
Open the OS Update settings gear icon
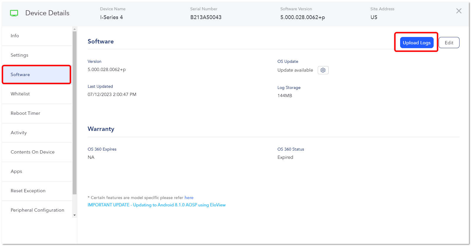[323, 70]
